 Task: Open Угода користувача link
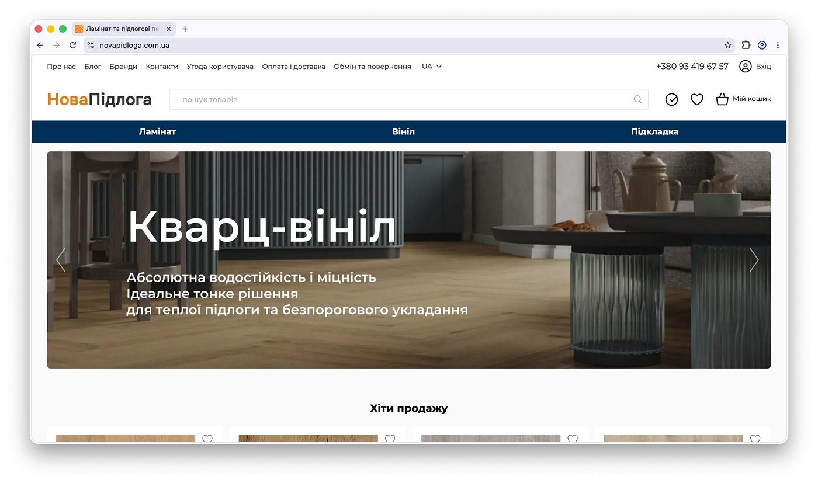pyautogui.click(x=220, y=66)
